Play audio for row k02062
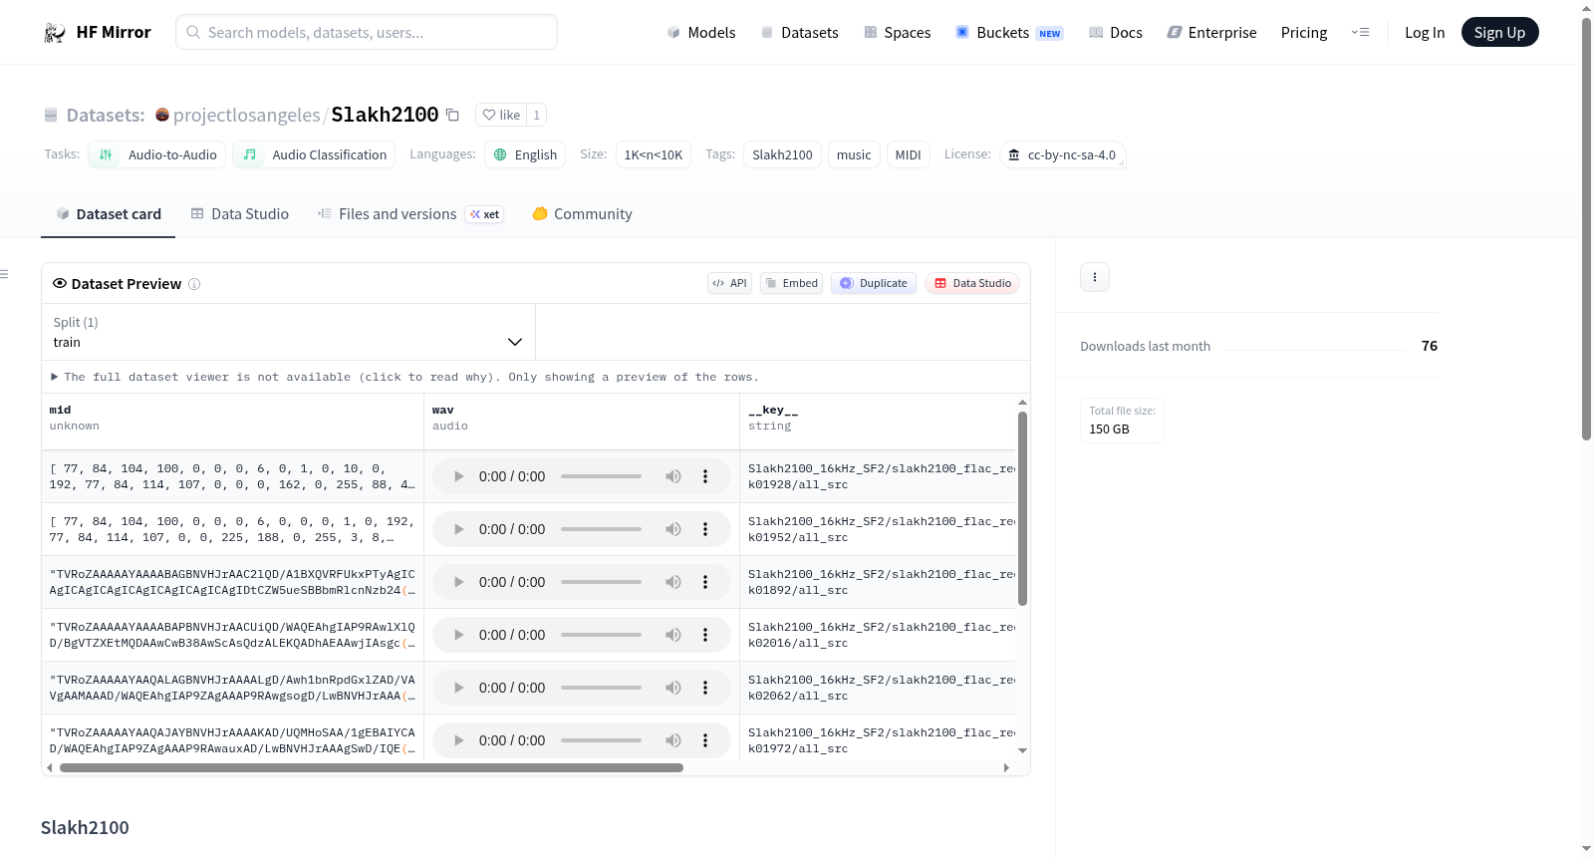 (458, 688)
